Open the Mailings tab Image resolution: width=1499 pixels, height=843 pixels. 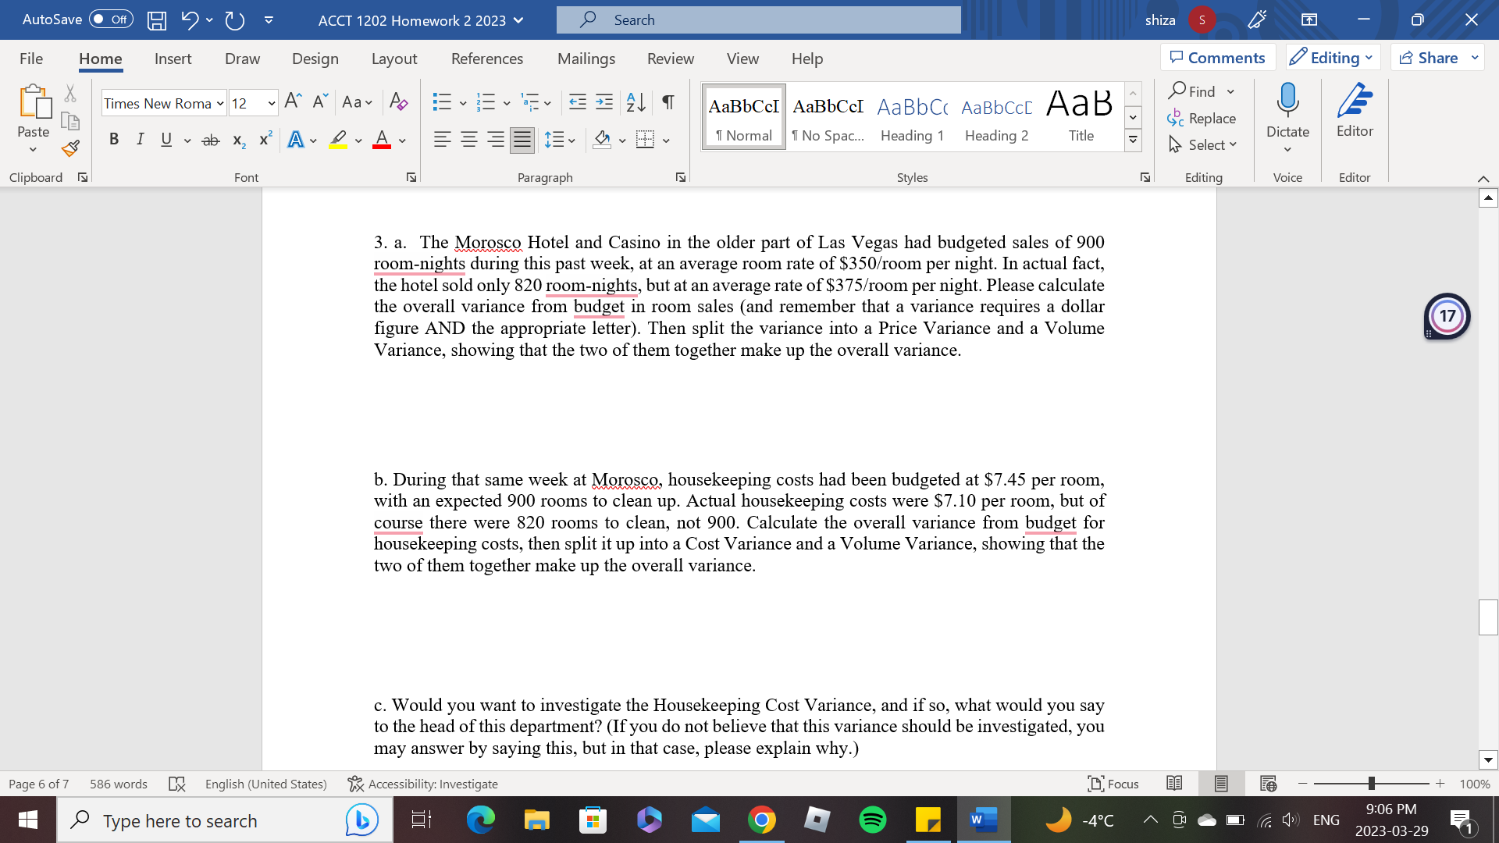click(x=586, y=59)
